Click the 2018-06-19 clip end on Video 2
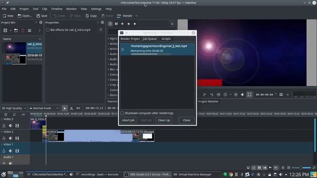 coord(143,136)
